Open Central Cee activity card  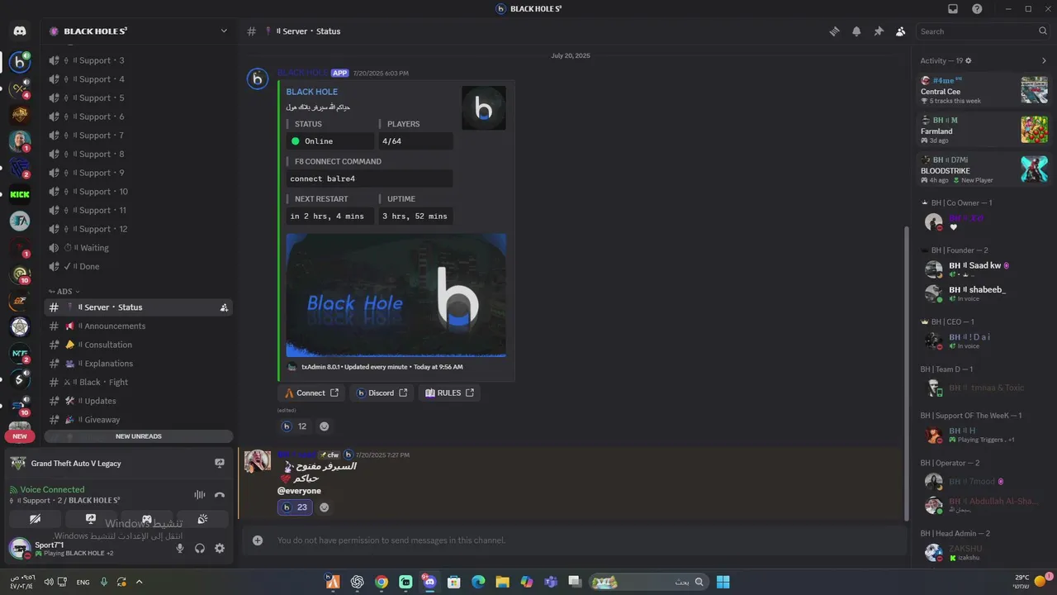[x=984, y=89]
